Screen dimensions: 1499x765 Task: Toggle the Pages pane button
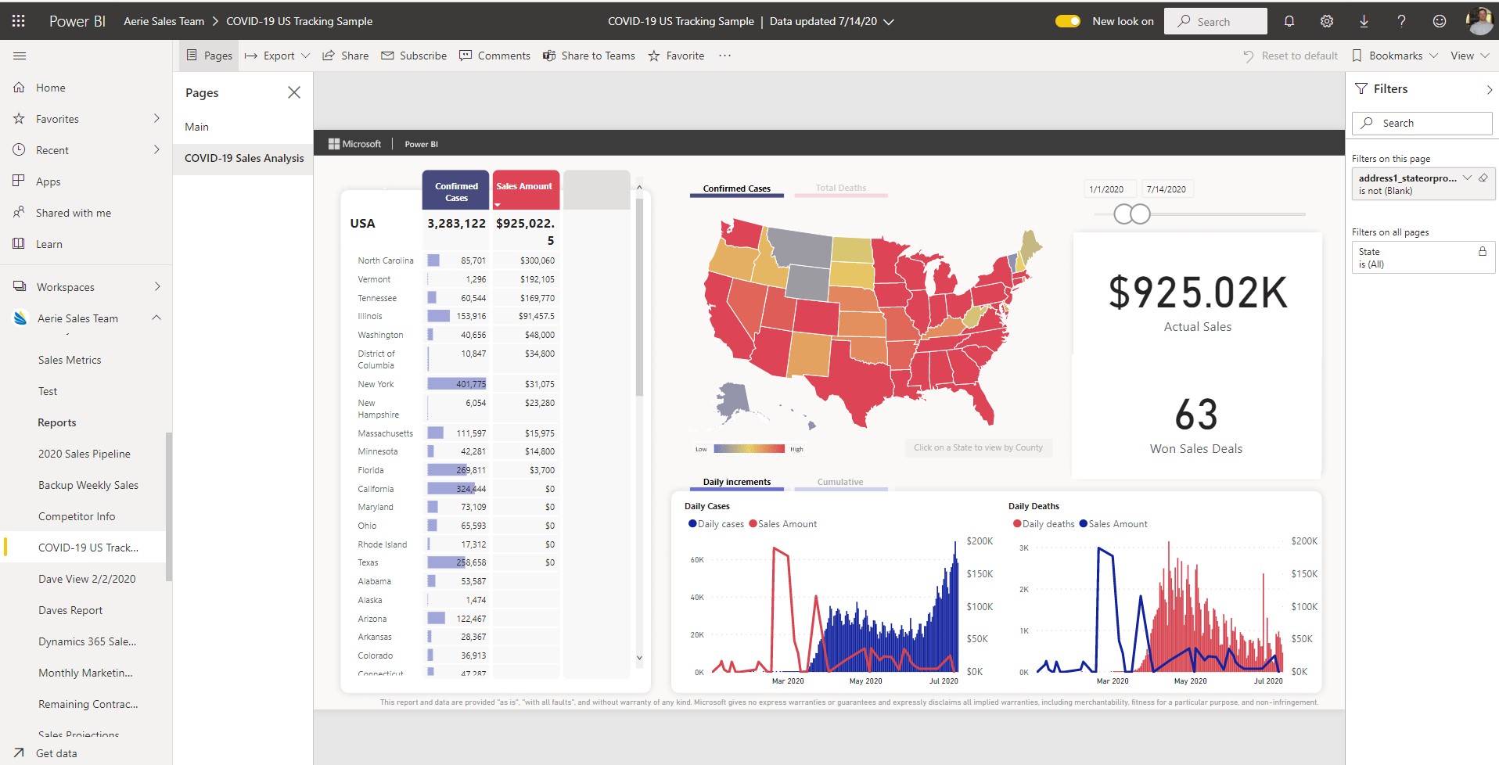pyautogui.click(x=209, y=56)
